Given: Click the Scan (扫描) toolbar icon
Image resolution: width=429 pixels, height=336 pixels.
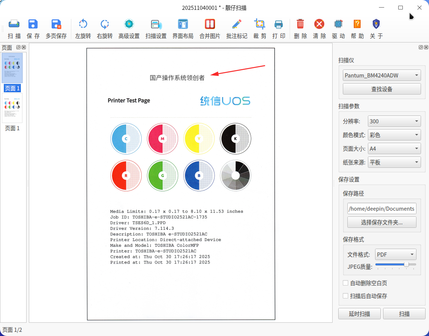Looking at the screenshot, I should click(14, 29).
